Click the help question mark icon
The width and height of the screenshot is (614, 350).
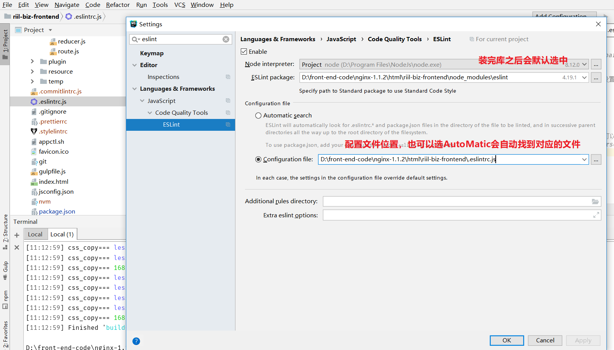tap(136, 341)
